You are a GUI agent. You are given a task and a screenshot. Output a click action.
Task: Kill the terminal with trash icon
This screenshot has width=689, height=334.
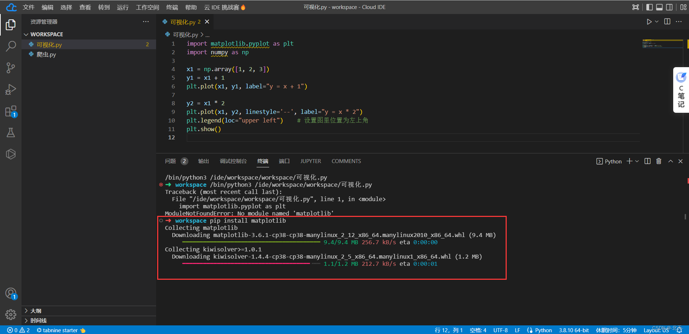coord(659,161)
